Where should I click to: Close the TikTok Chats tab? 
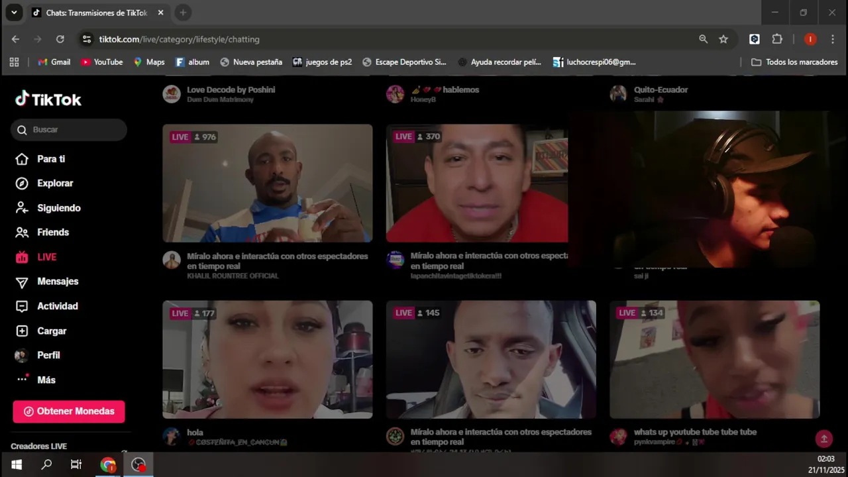(160, 13)
